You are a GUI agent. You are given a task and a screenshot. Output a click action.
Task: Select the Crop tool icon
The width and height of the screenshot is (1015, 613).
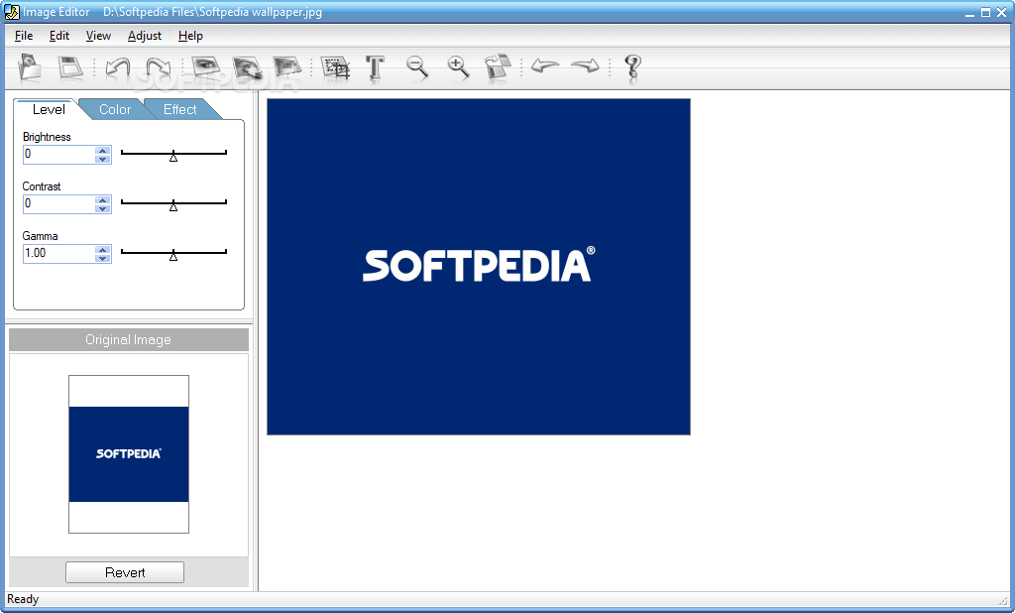(335, 67)
